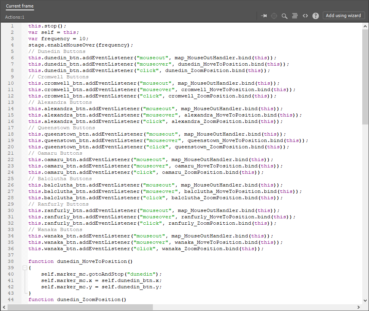Click wanaka_btn 'mouseover' listener line
This screenshot has height=311, width=369.
pyautogui.click(x=155, y=242)
